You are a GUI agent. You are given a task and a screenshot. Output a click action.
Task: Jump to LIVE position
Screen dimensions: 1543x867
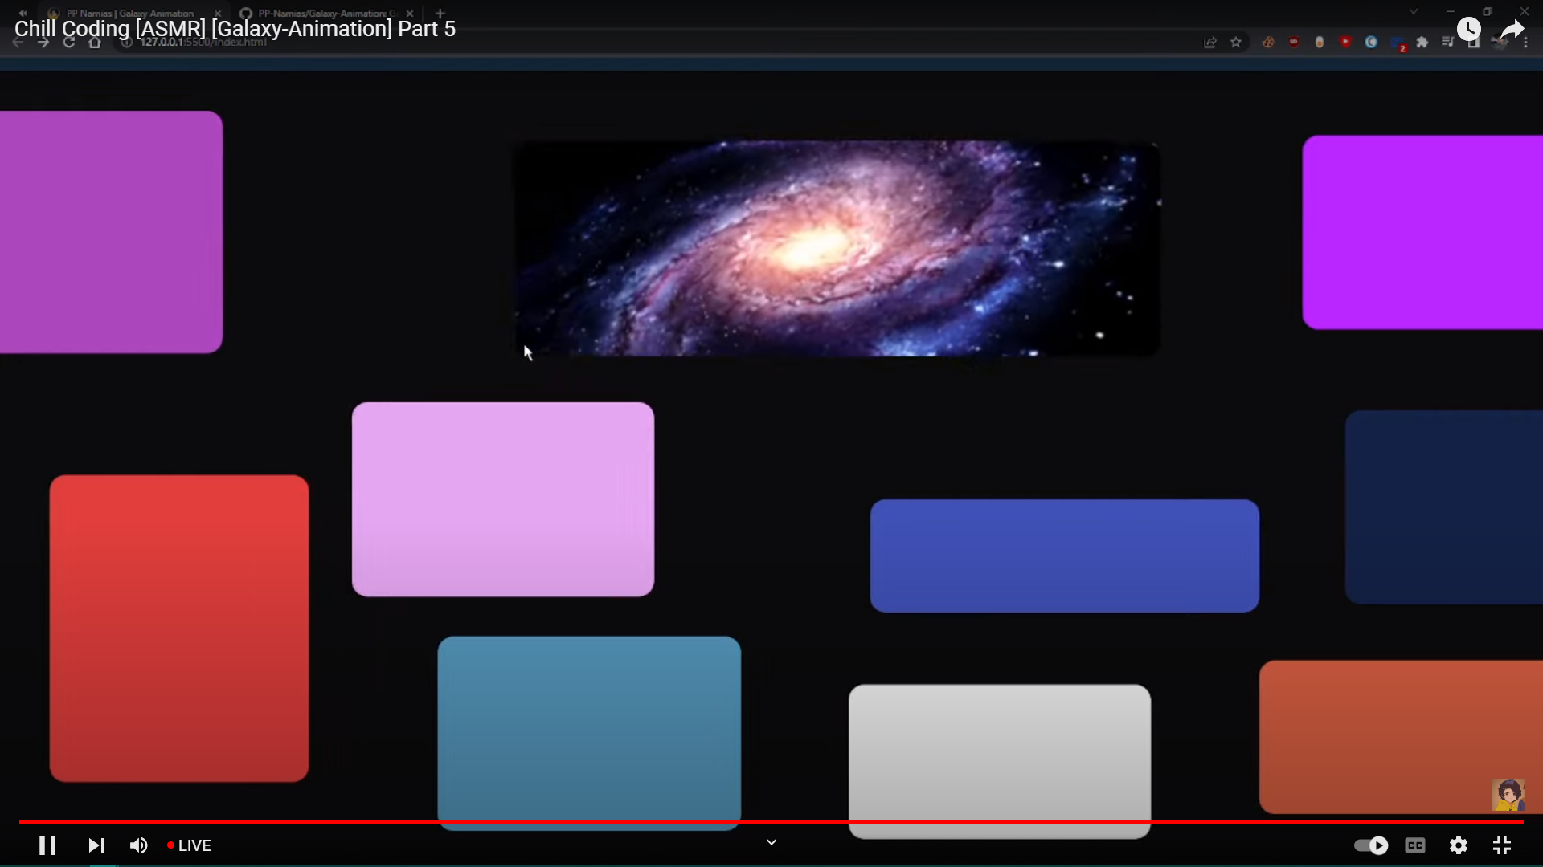click(190, 845)
